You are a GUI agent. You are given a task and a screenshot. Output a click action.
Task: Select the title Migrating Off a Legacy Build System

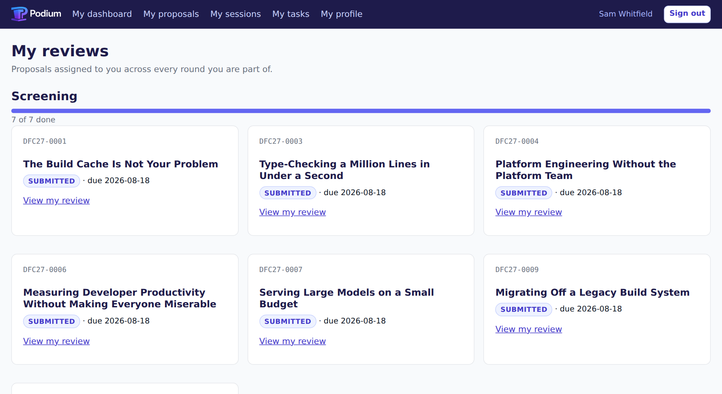click(593, 292)
